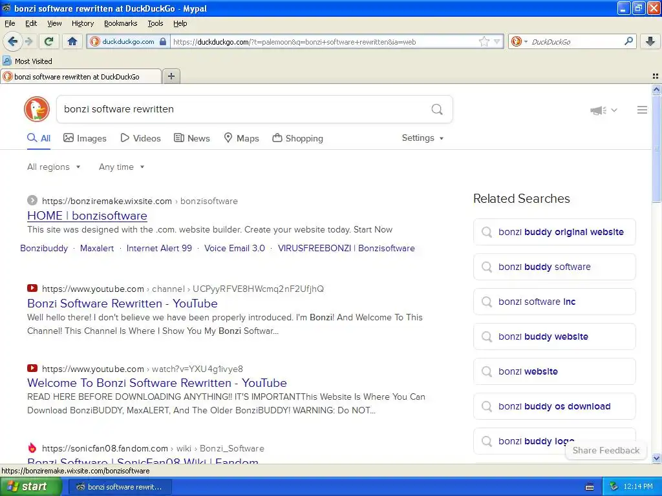This screenshot has height=496, width=662.
Task: Search related: bonzi buddy os download
Action: (x=554, y=406)
